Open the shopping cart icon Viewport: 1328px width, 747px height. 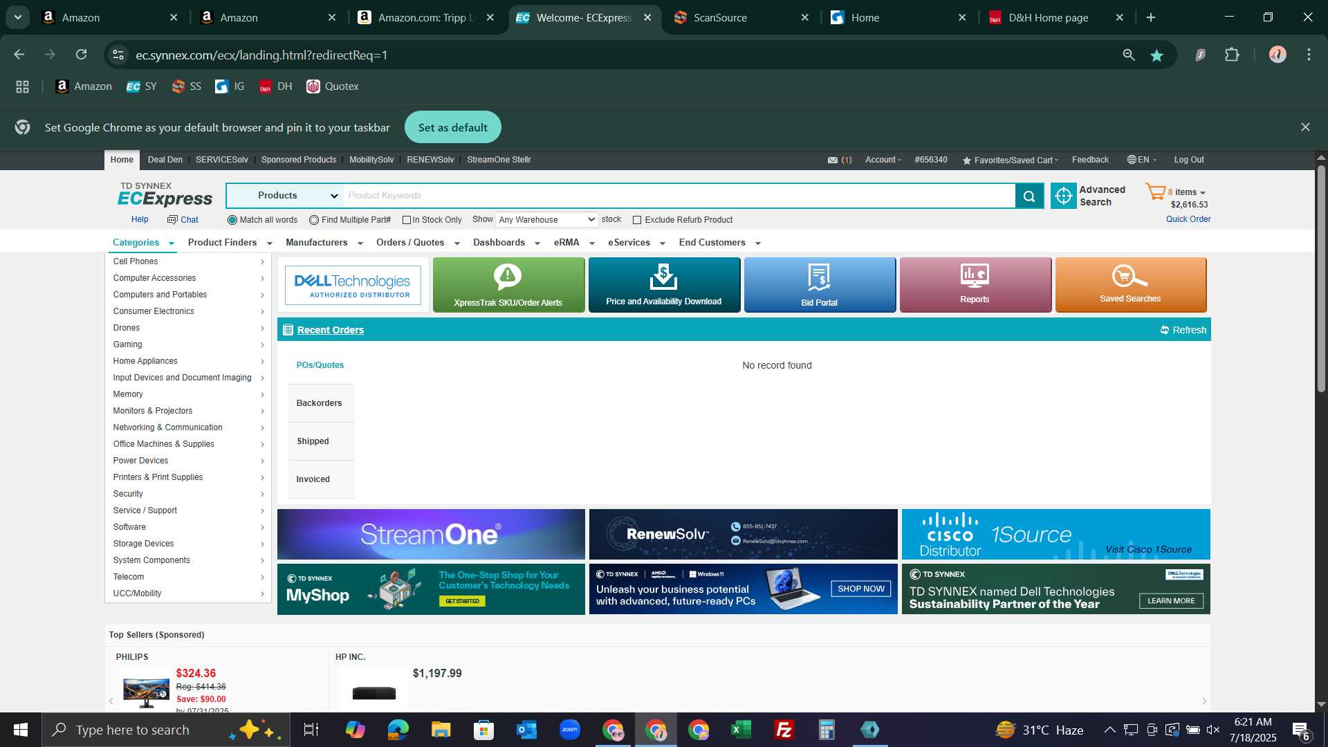(x=1155, y=192)
